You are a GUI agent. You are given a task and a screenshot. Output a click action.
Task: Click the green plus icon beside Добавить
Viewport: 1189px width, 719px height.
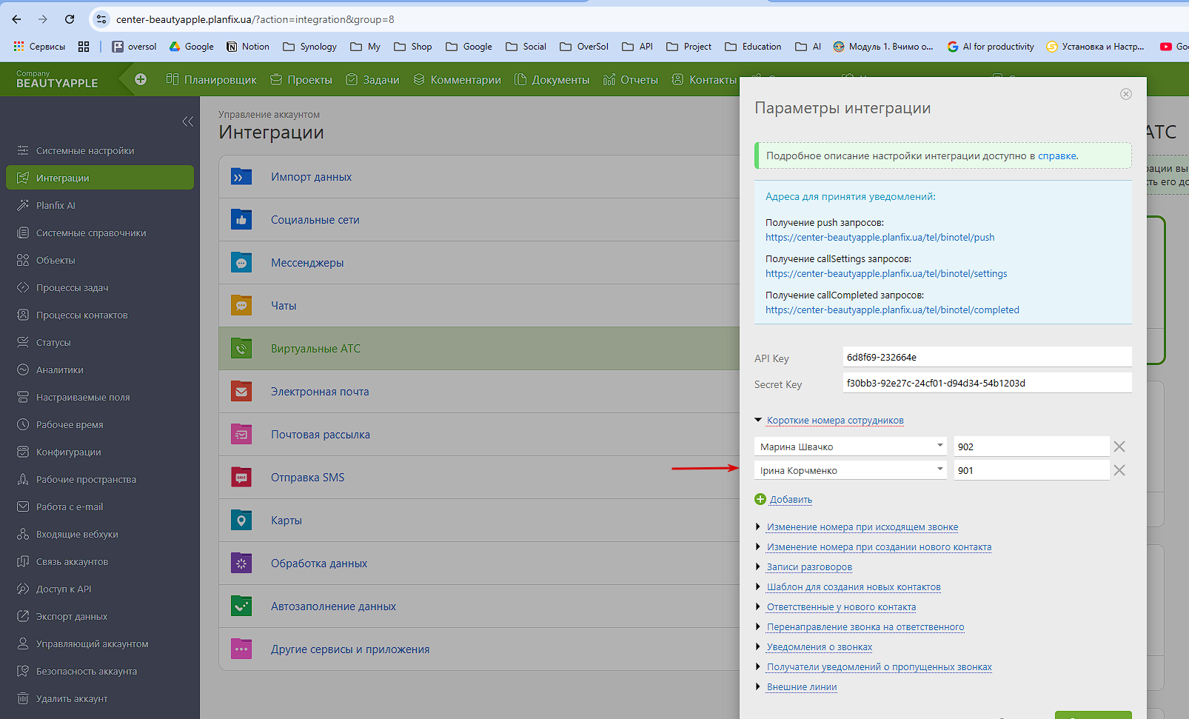point(760,499)
